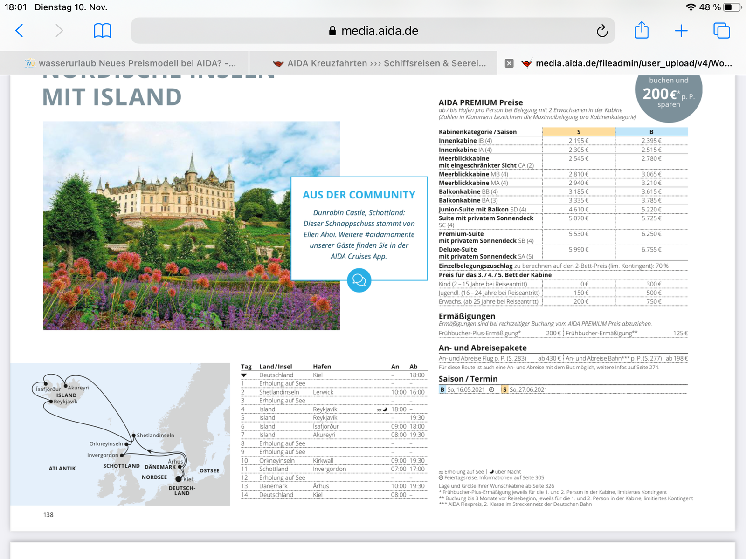Tap the Safari forward arrow
Viewport: 746px width, 559px height.
(x=59, y=31)
